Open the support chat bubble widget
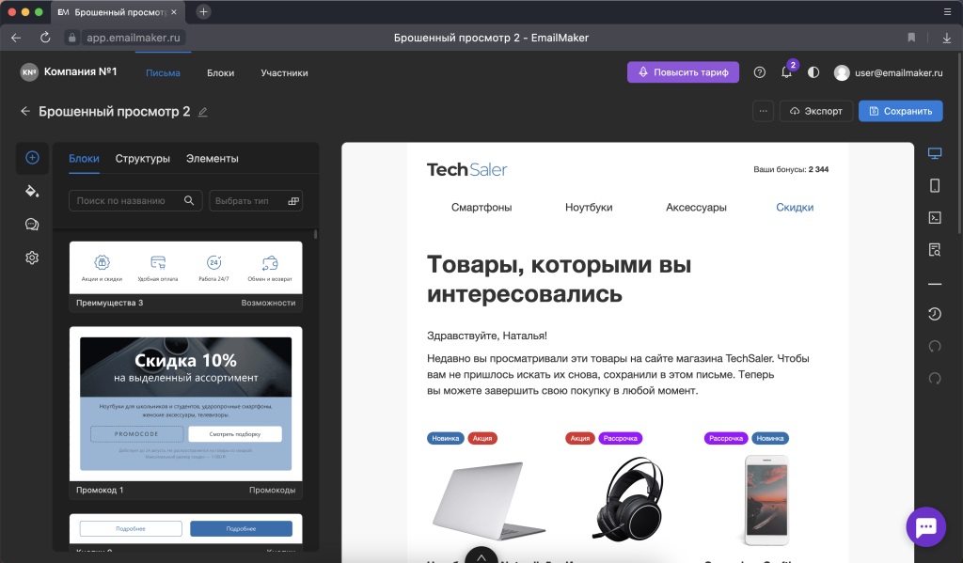Screen dimensions: 963x563 [x=926, y=526]
